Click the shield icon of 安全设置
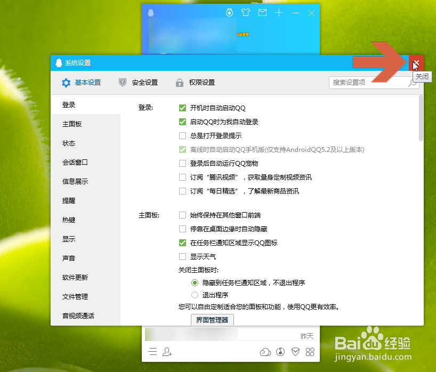The height and width of the screenshot is (372, 436). [x=123, y=83]
